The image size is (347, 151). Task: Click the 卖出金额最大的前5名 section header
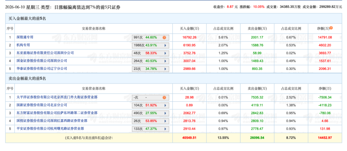point(173,78)
